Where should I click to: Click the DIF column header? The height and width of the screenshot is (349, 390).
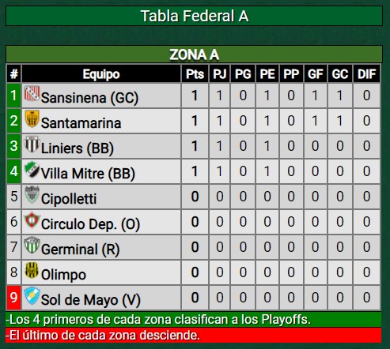tap(366, 74)
